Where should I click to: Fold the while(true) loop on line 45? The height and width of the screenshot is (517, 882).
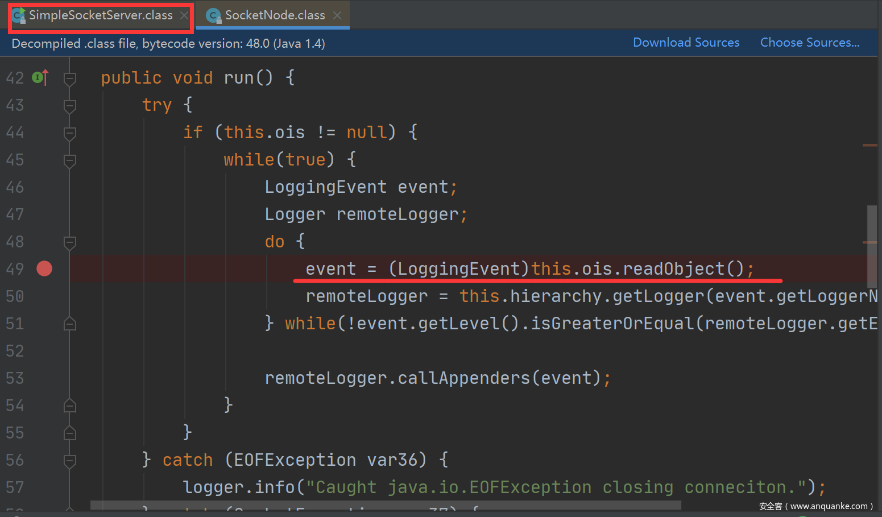tap(70, 160)
